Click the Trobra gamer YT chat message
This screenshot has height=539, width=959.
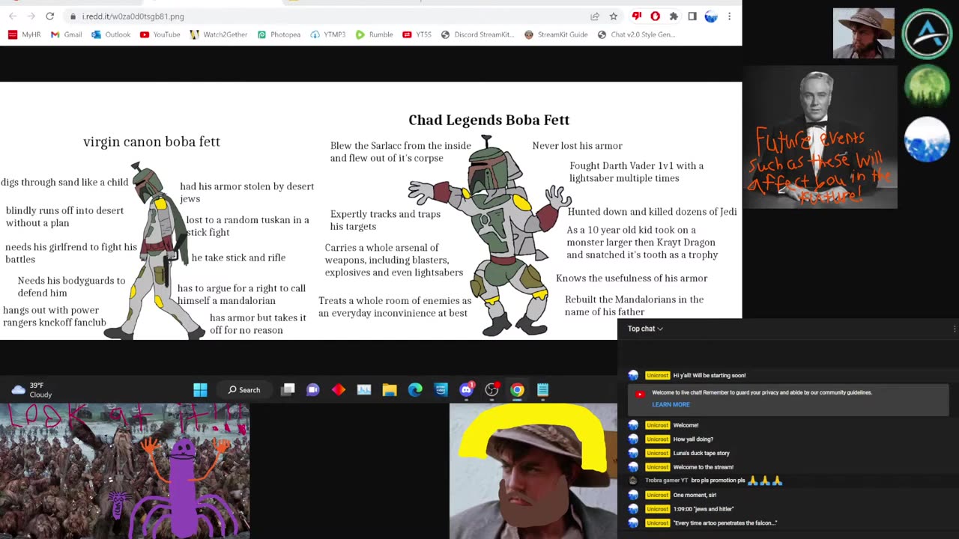(x=704, y=481)
